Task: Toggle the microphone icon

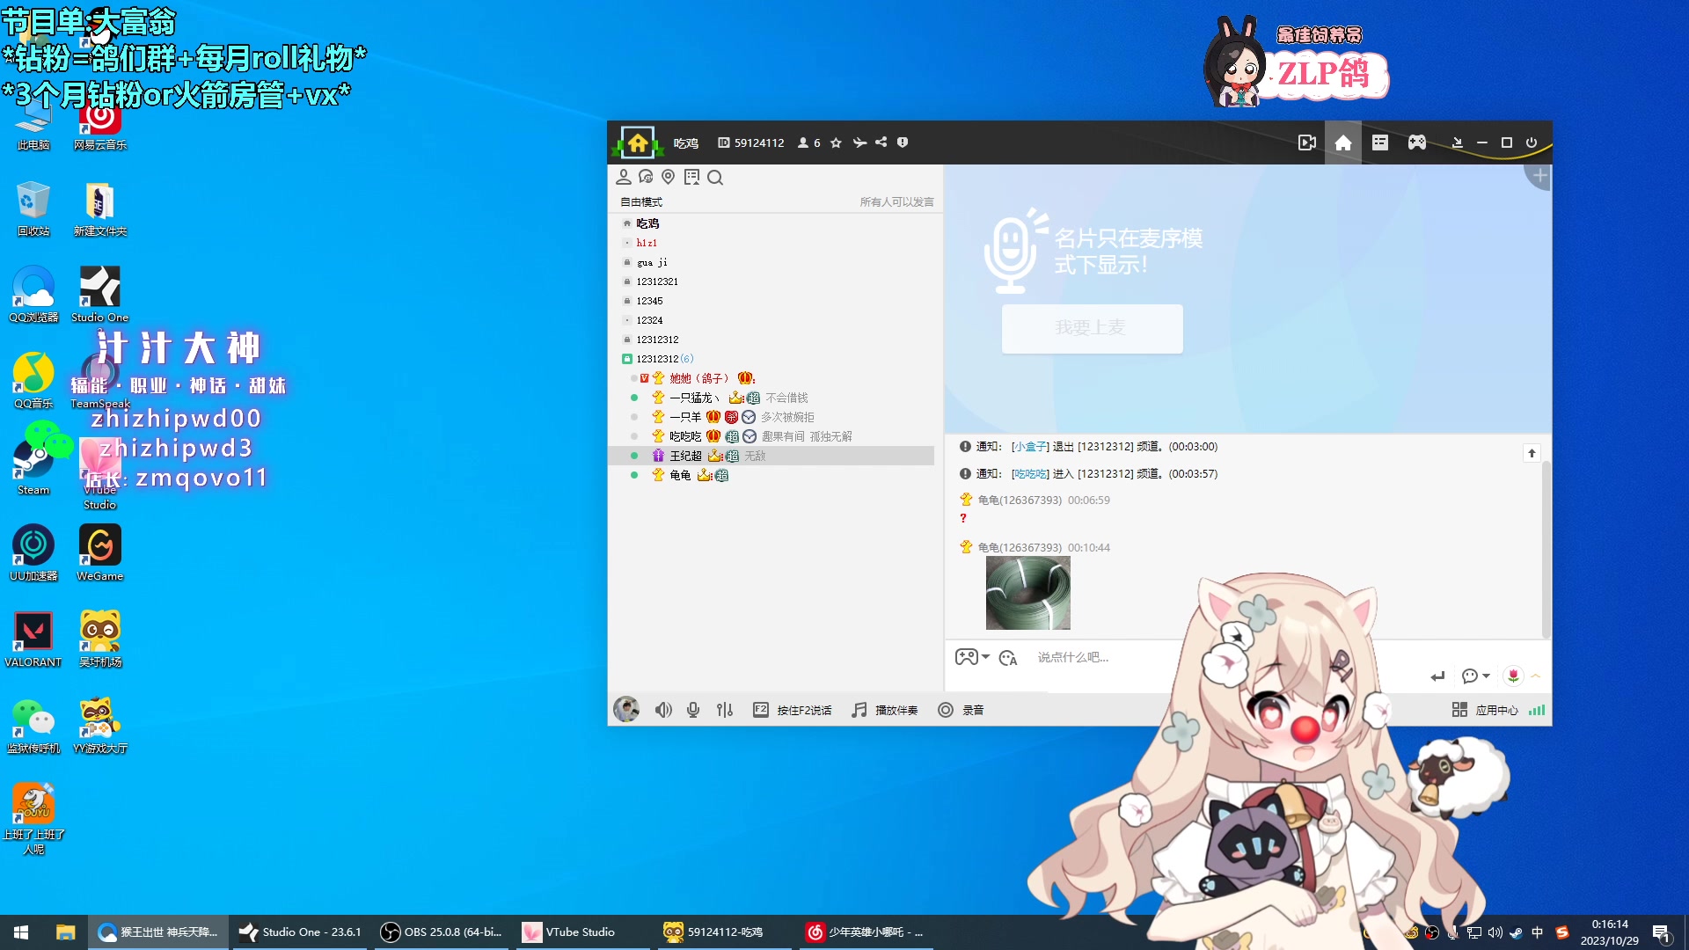Action: coord(693,710)
